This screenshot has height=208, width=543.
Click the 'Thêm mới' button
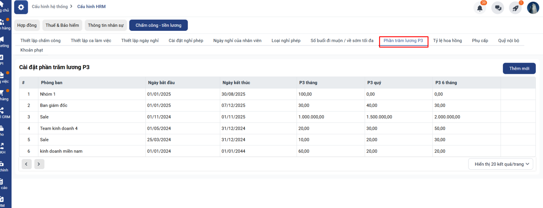click(519, 68)
